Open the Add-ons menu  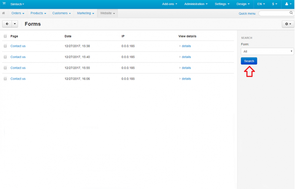(169, 4)
